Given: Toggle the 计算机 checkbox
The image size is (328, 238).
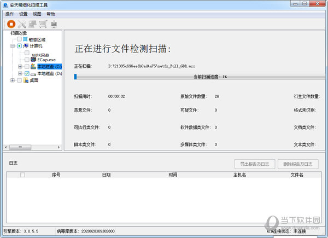Looking at the screenshot, I should point(19,46).
